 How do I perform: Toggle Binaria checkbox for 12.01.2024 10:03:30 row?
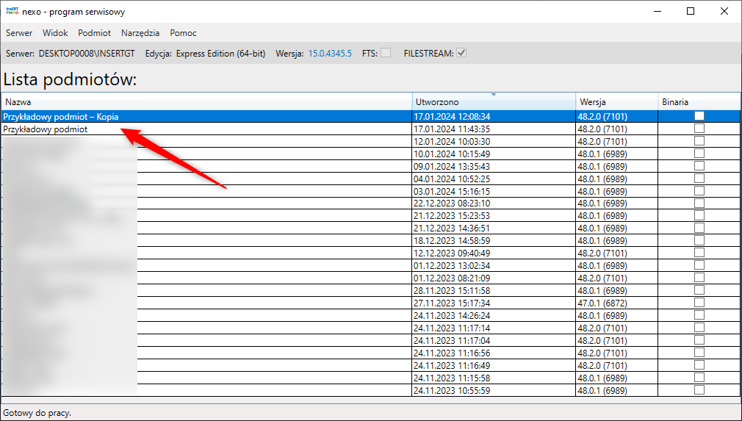(x=699, y=140)
